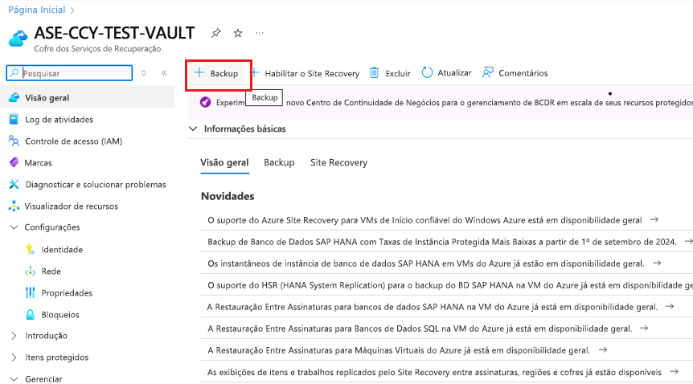Switch to the Backup tab
The width and height of the screenshot is (693, 384).
pyautogui.click(x=279, y=162)
